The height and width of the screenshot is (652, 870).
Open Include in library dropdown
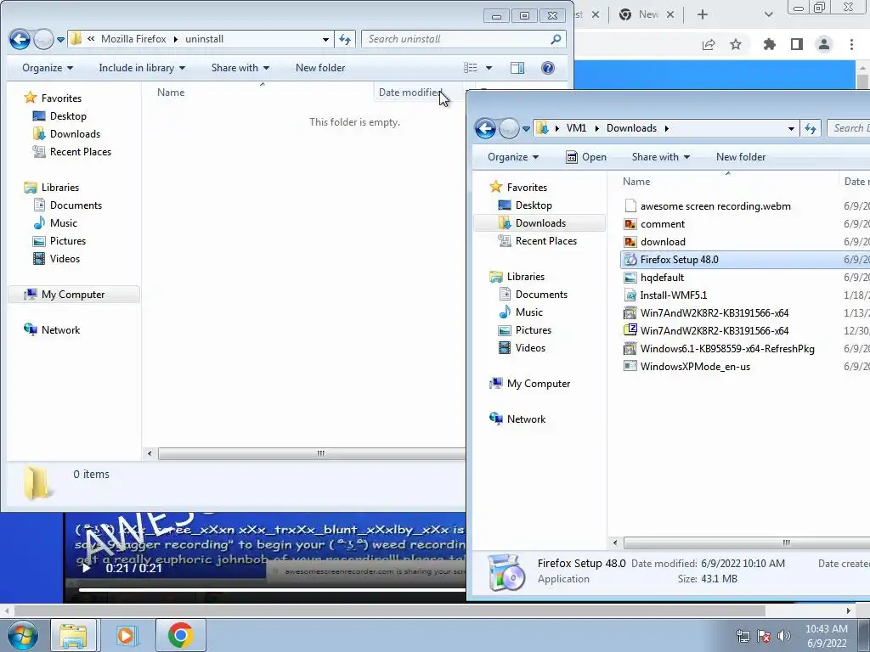coord(142,68)
